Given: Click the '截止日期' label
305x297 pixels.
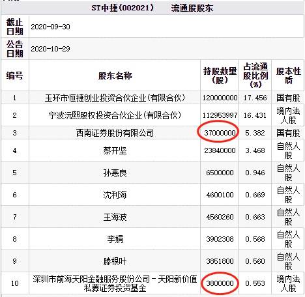Looking at the screenshot, I should point(14,27).
